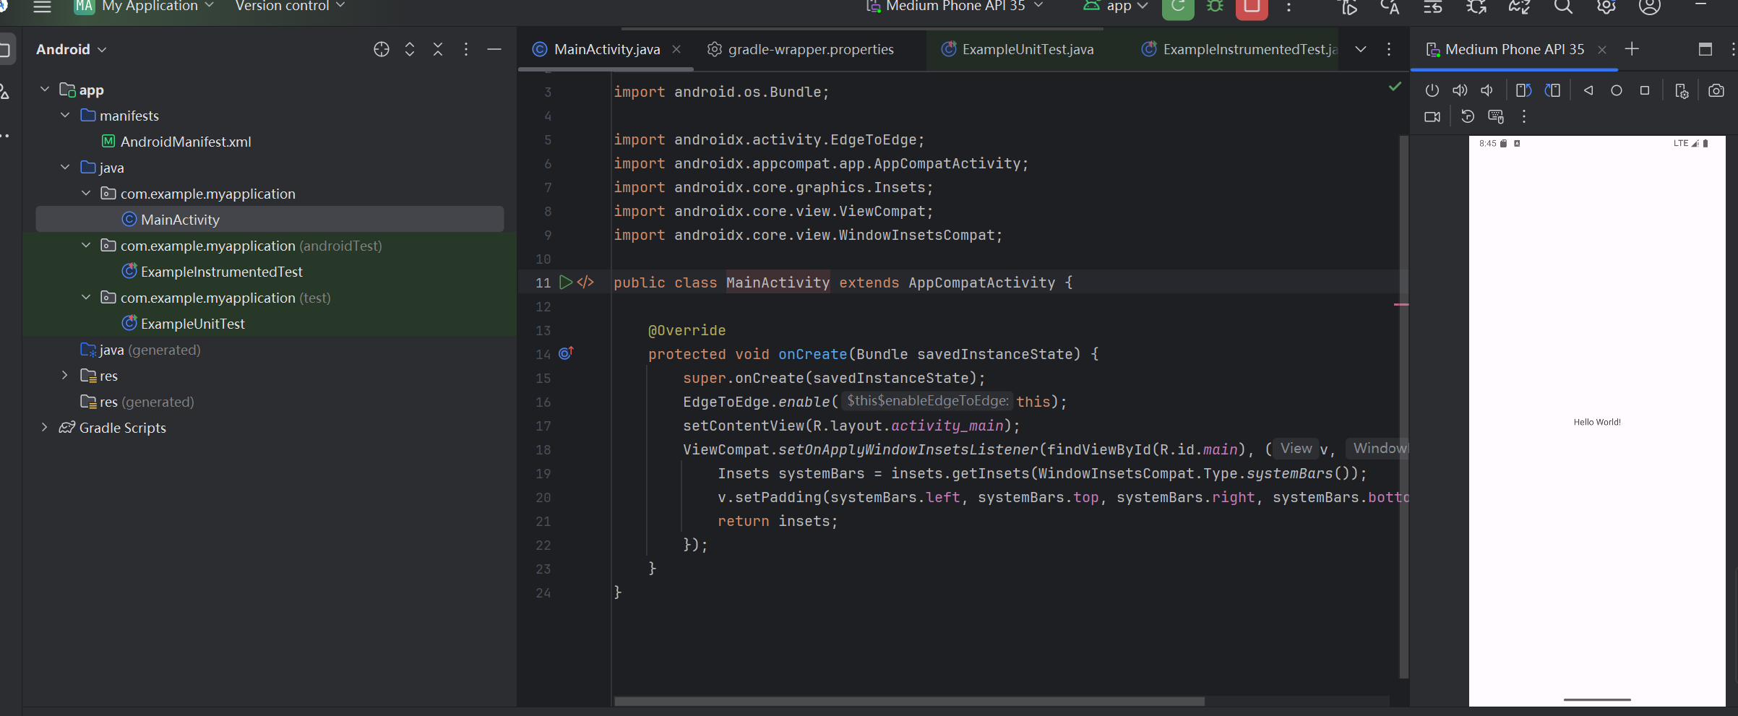The image size is (1738, 716).
Task: Open IDE settings gear icon
Action: pyautogui.click(x=1606, y=7)
